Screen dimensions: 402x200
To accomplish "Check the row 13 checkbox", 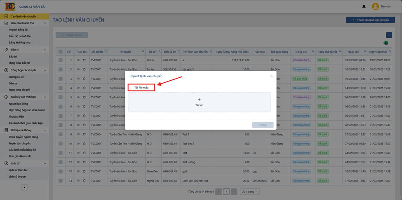I will tap(61, 171).
